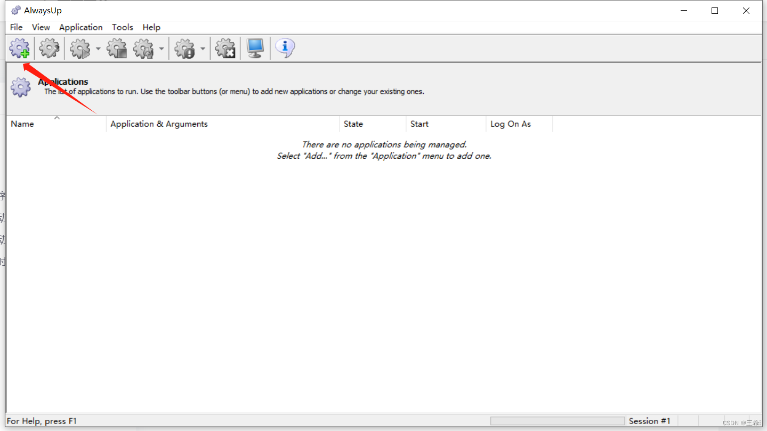This screenshot has width=767, height=431.
Task: Open the application report exclamation gear icon
Action: [x=184, y=48]
